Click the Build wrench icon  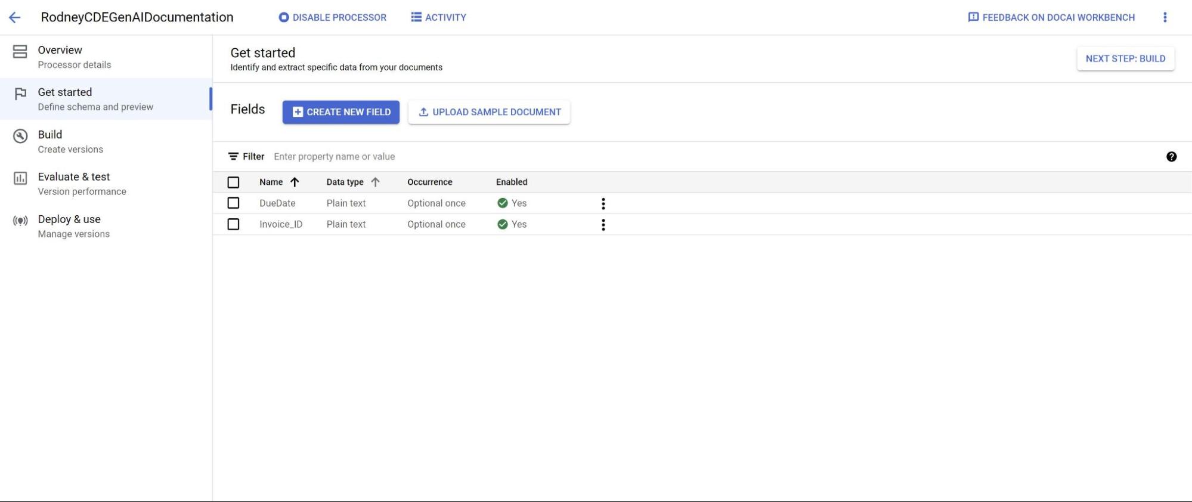(20, 137)
